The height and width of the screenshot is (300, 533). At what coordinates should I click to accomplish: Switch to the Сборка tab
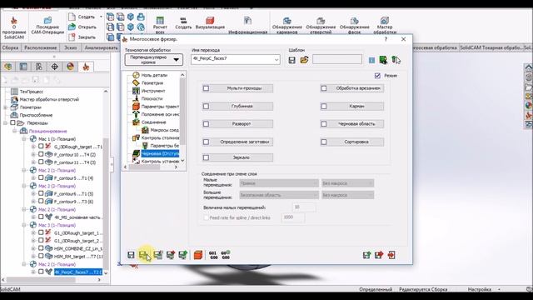(x=10, y=48)
